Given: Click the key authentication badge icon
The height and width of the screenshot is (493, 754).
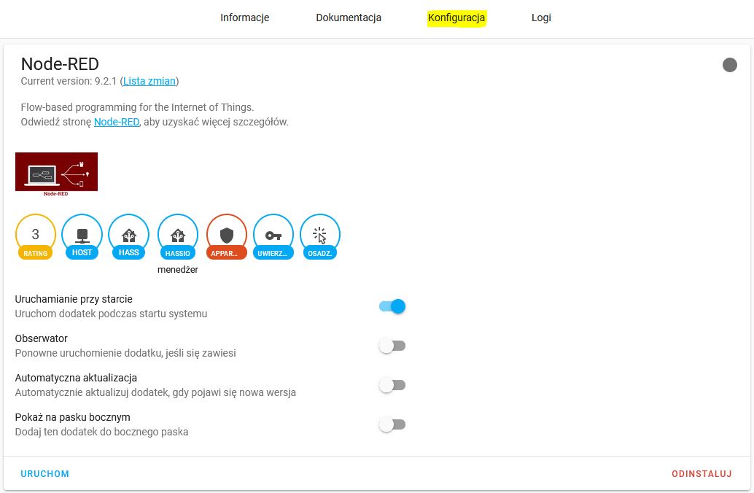Looking at the screenshot, I should coord(273,235).
